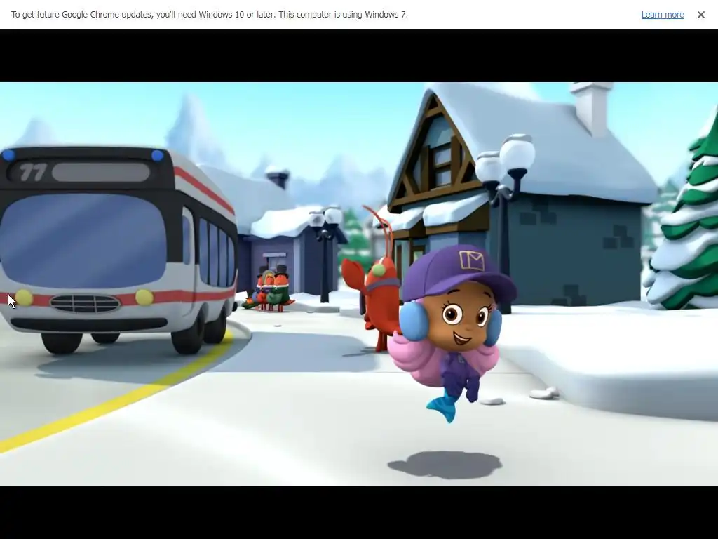Dismiss the Chrome update notification bar
This screenshot has height=539, width=718.
[701, 15]
